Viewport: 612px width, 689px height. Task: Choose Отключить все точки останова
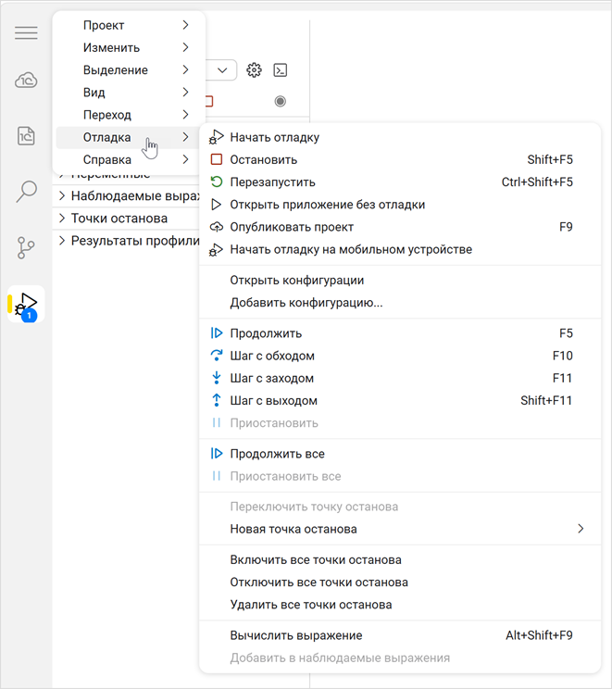pyautogui.click(x=400, y=583)
